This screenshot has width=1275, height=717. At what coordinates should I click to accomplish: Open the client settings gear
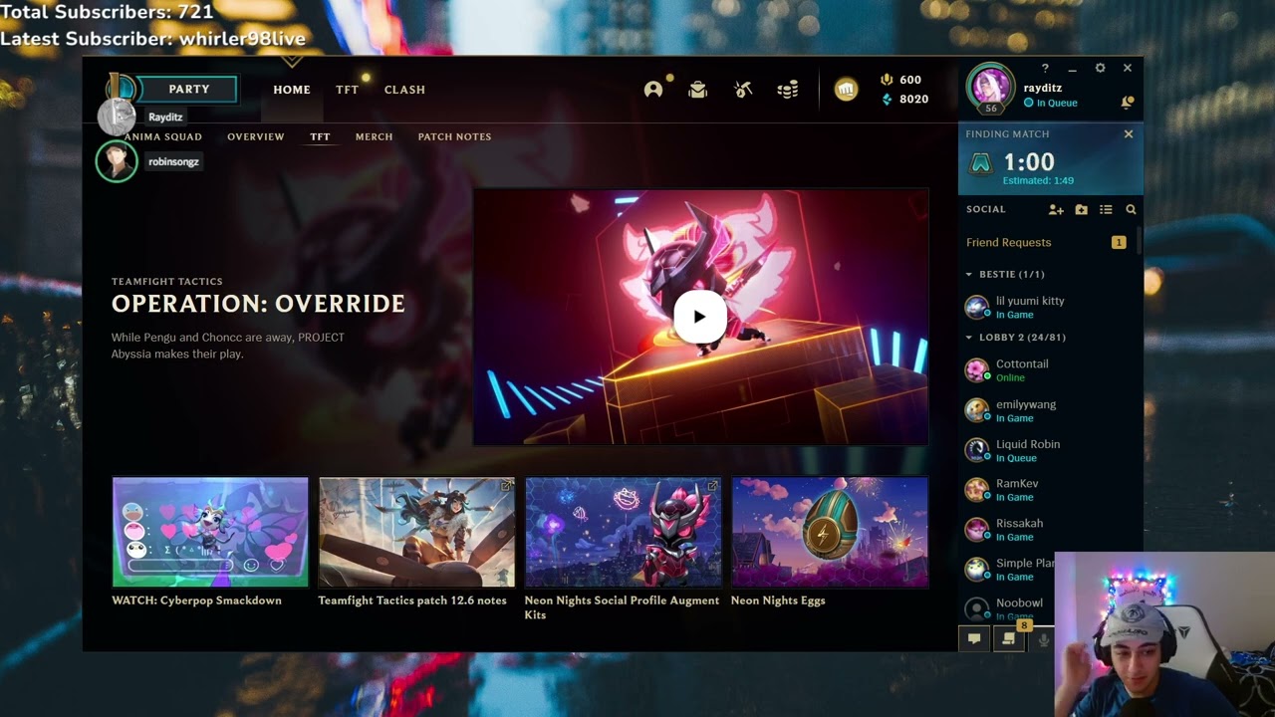point(1100,69)
